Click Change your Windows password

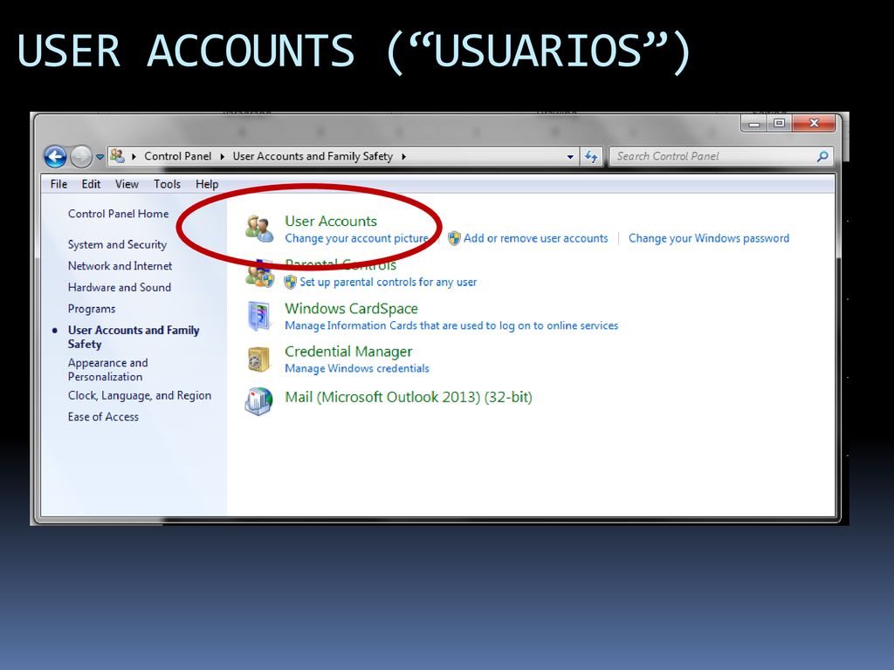pos(709,238)
